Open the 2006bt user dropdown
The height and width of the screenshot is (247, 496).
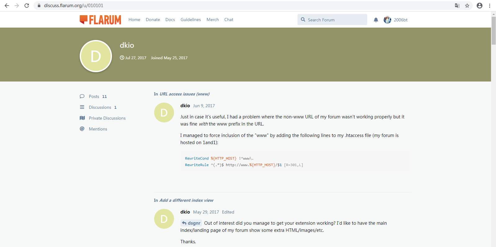pos(396,20)
